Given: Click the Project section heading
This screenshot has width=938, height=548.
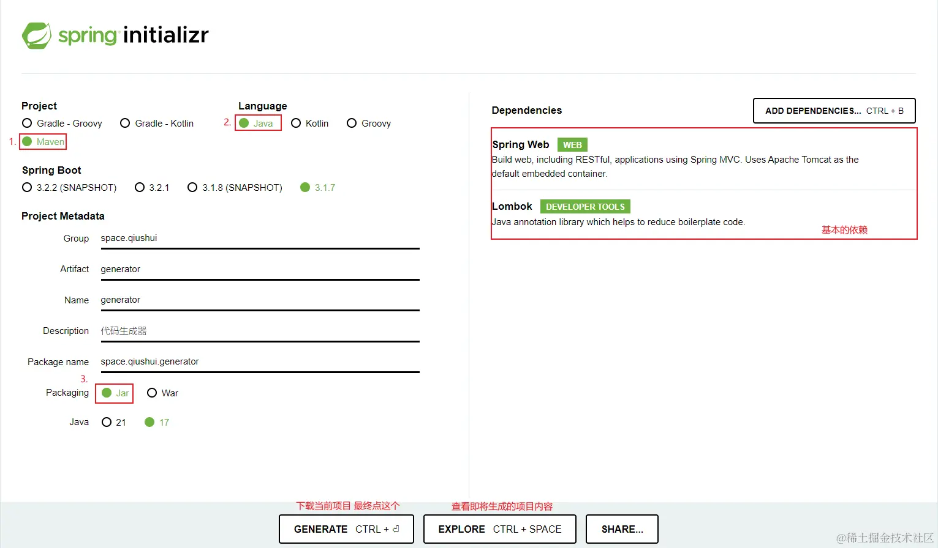Looking at the screenshot, I should [39, 106].
